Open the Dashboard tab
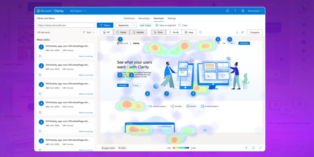This screenshot has height=157, width=314. [x=129, y=18]
